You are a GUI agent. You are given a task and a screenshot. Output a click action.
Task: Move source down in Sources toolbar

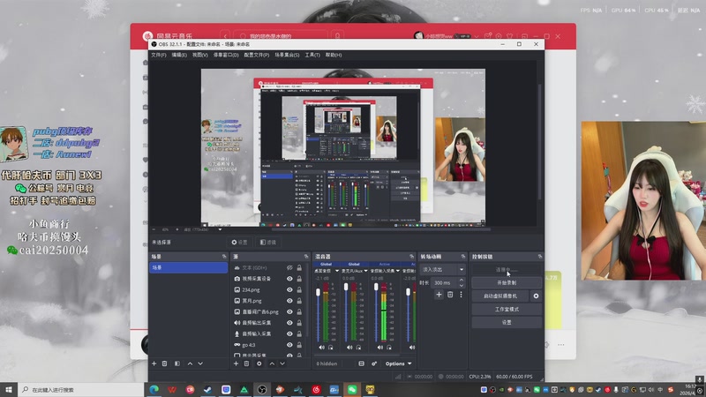pyautogui.click(x=282, y=363)
